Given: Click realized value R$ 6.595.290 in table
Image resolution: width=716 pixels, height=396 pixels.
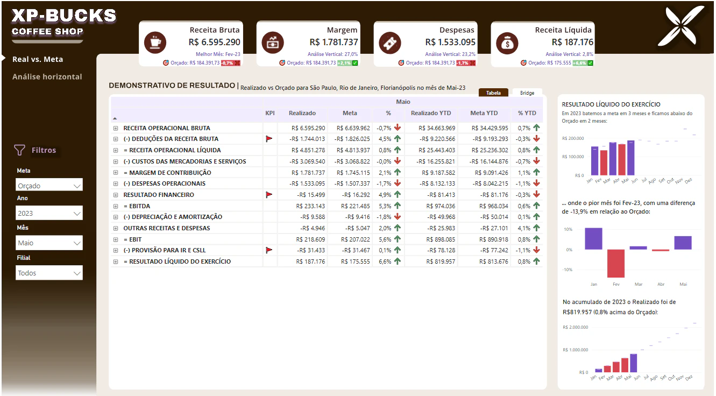Looking at the screenshot, I should click(308, 128).
